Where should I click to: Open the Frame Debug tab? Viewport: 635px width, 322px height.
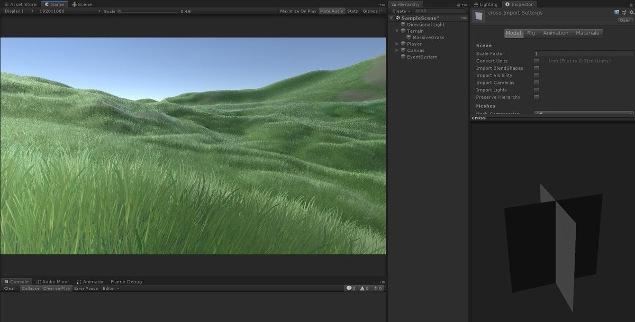(126, 282)
